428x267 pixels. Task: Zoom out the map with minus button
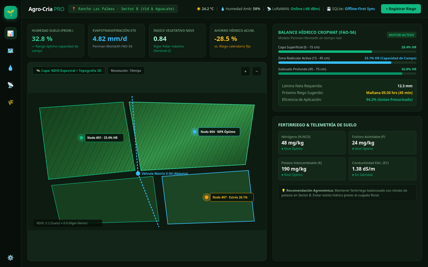pyautogui.click(x=257, y=71)
